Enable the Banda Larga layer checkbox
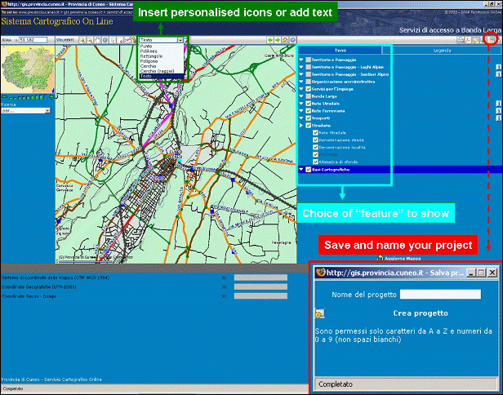 coord(309,96)
